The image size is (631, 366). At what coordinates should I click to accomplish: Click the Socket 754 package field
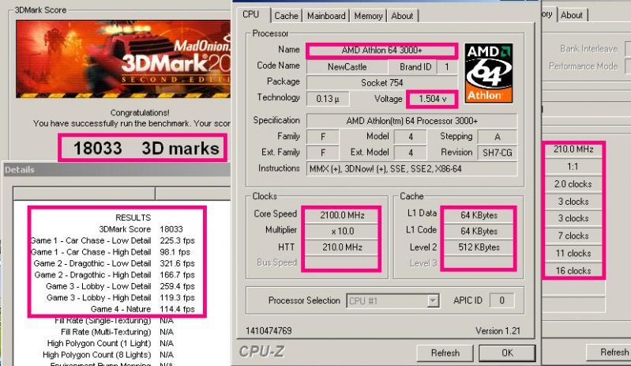(x=382, y=82)
